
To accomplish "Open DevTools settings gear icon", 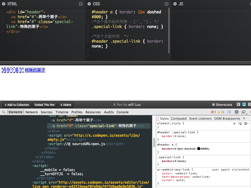I will coord(236,112).
